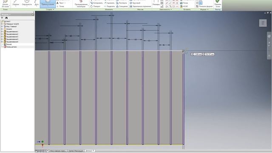Click the Размеры dimension tool
The width and height of the screenshot is (272, 153).
coord(156,3)
